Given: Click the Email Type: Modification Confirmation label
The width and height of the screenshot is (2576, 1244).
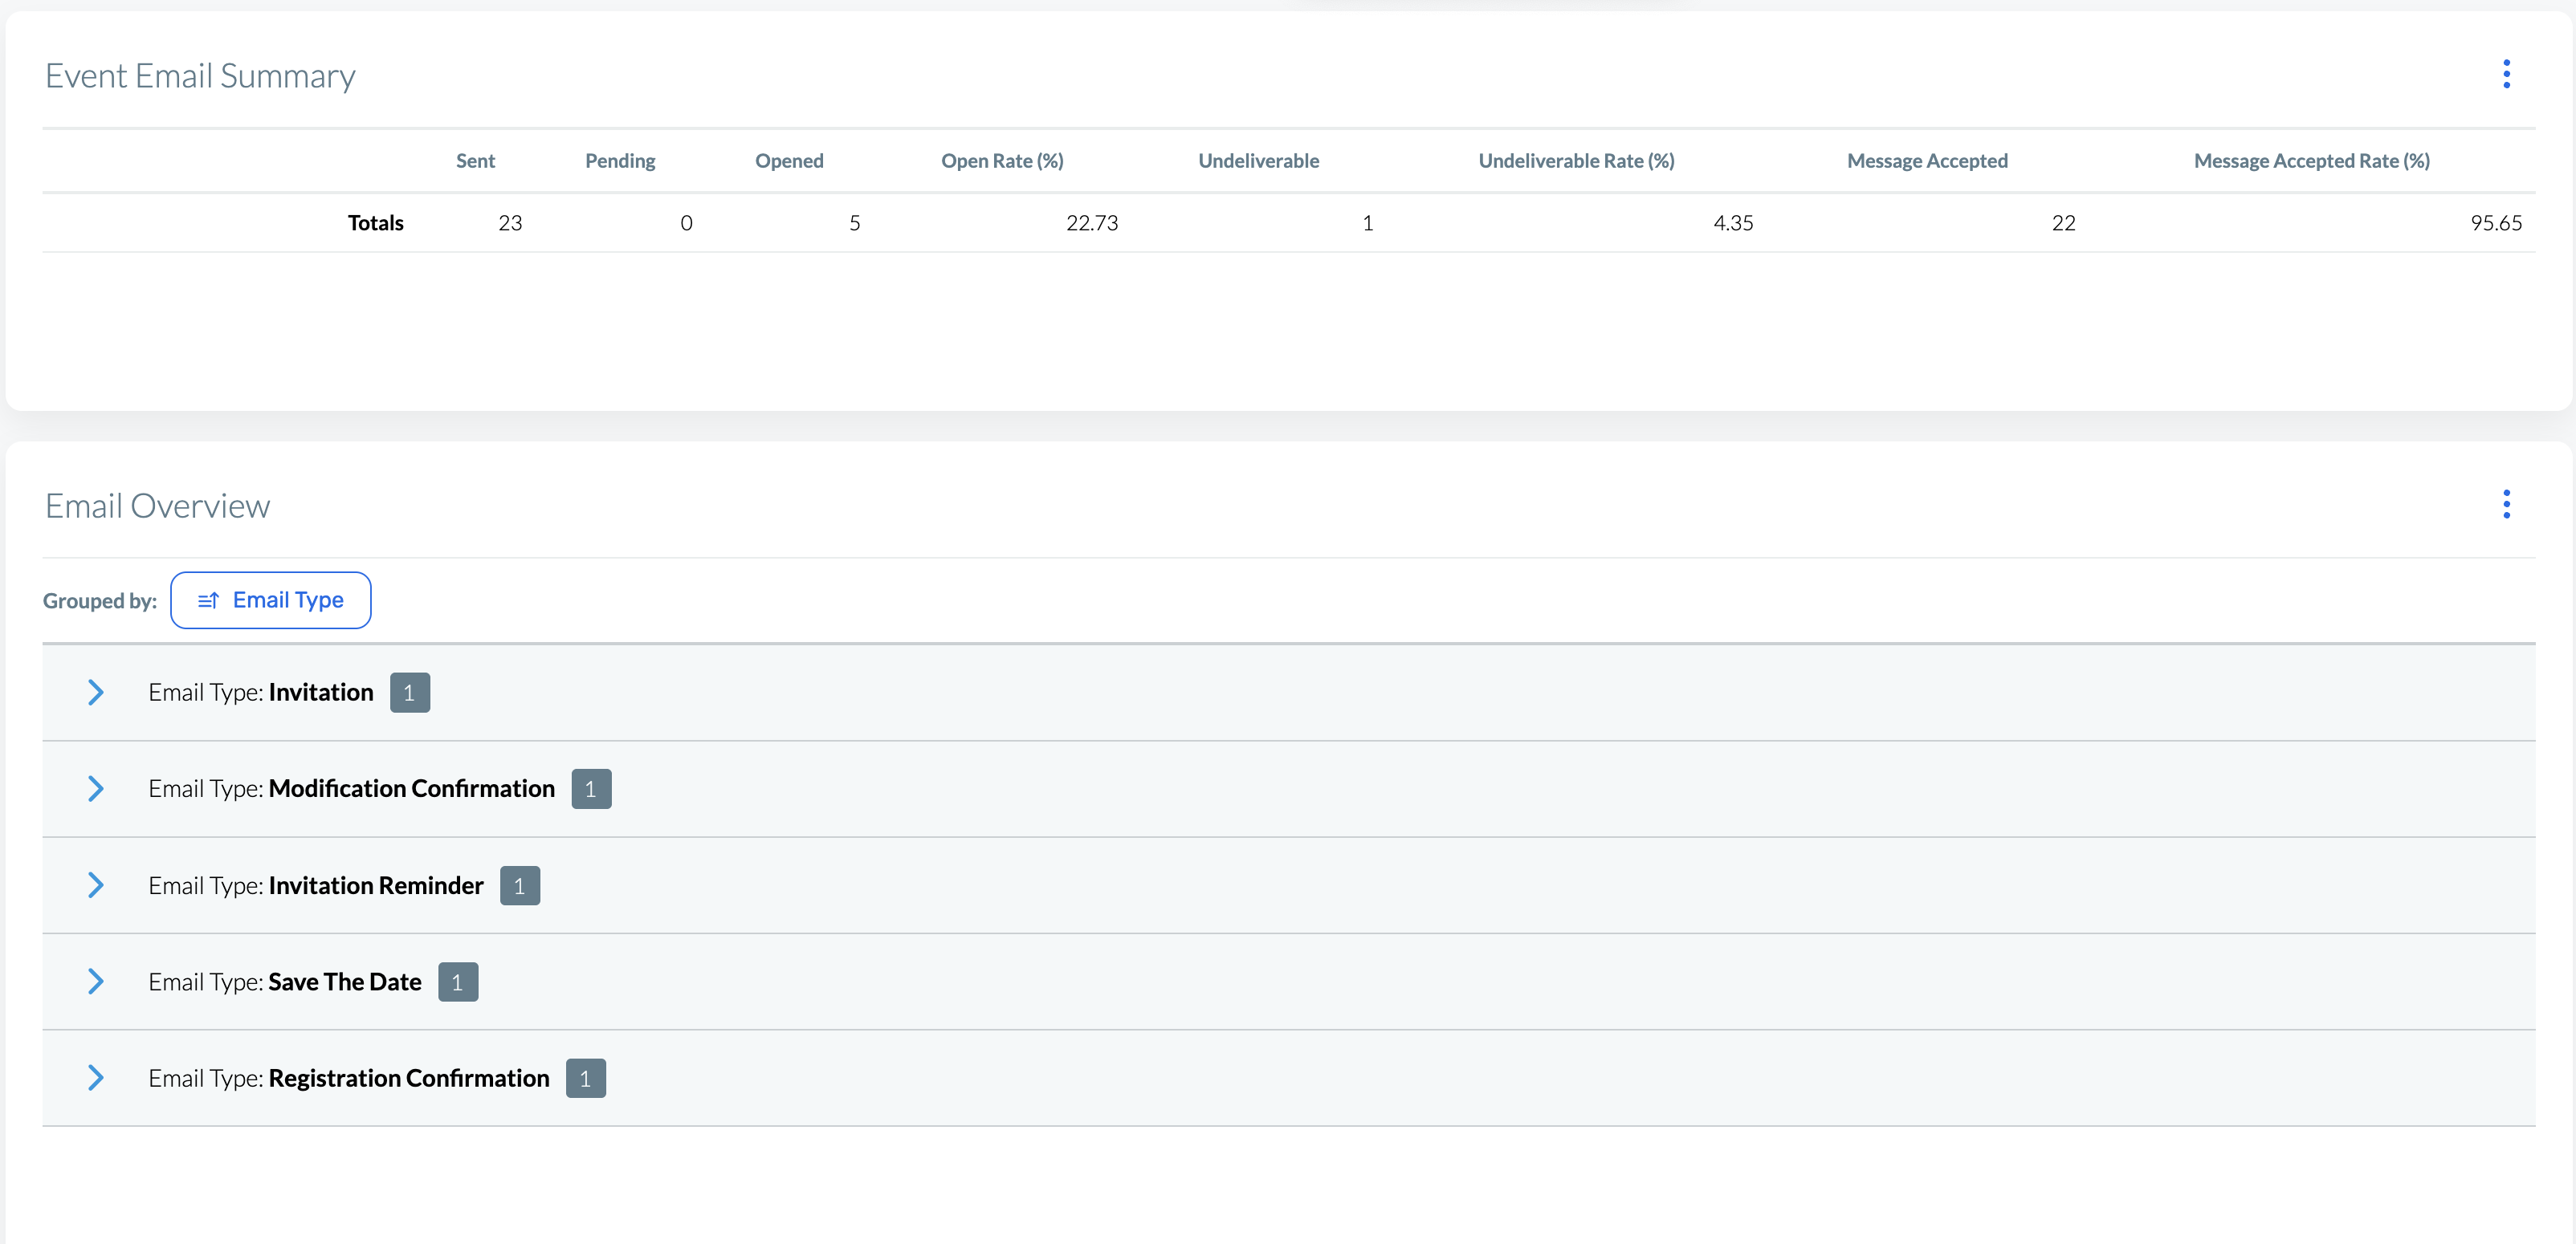Looking at the screenshot, I should tap(352, 790).
